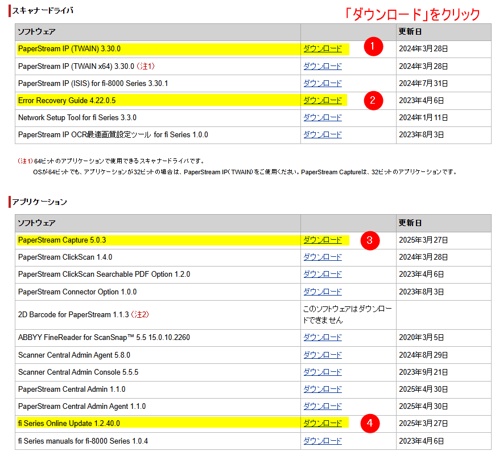Viewport: 499px width, 459px height.
Task: Click the date 2024年1月11日
Action: [423, 117]
